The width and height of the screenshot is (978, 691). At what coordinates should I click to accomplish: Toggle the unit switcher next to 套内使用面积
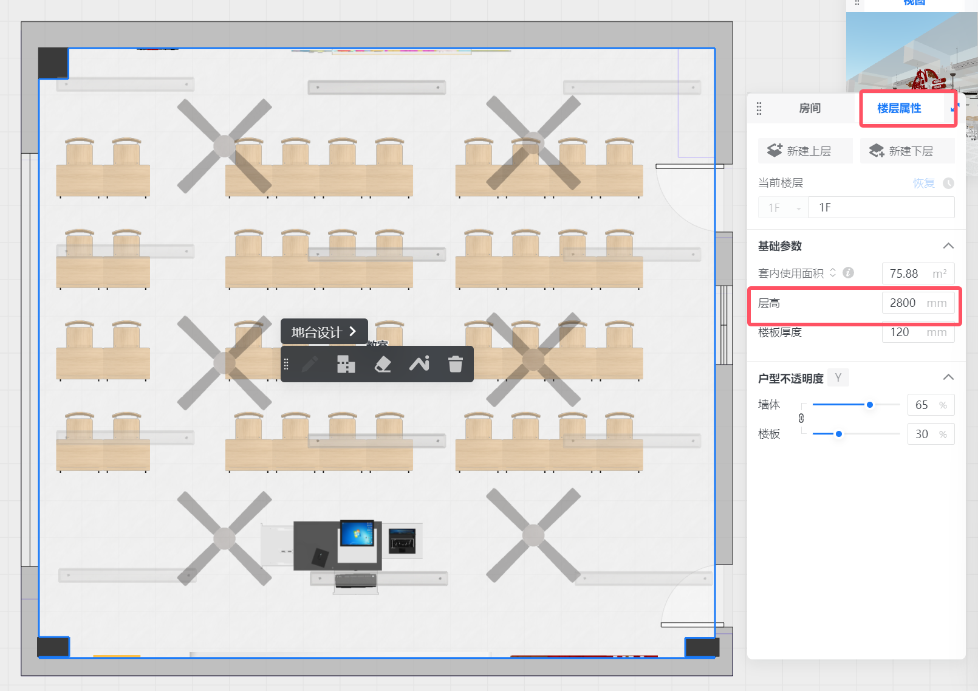[x=833, y=273]
